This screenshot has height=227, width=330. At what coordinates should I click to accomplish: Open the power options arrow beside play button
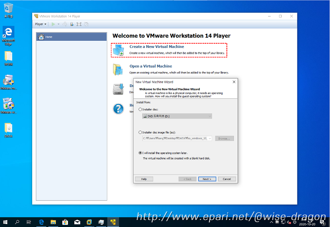pos(59,24)
